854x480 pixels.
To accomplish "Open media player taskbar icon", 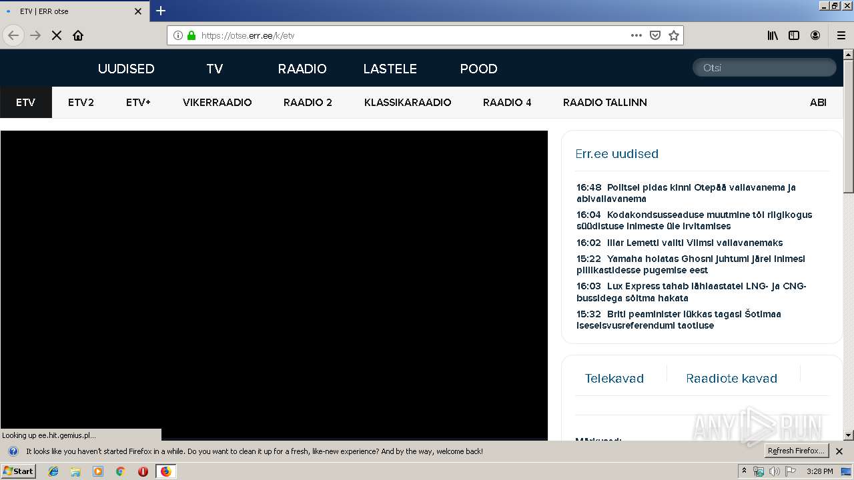I will [98, 471].
